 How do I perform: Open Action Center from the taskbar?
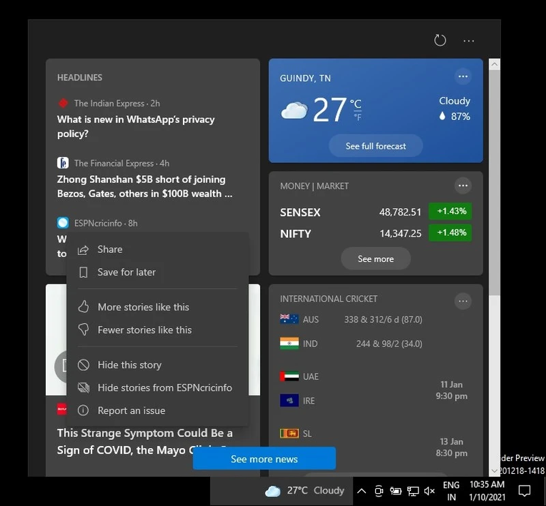524,490
